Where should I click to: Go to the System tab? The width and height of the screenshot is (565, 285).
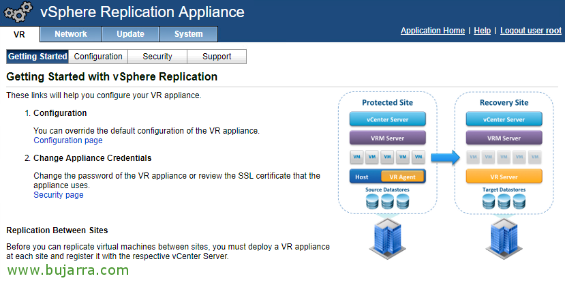pyautogui.click(x=189, y=34)
